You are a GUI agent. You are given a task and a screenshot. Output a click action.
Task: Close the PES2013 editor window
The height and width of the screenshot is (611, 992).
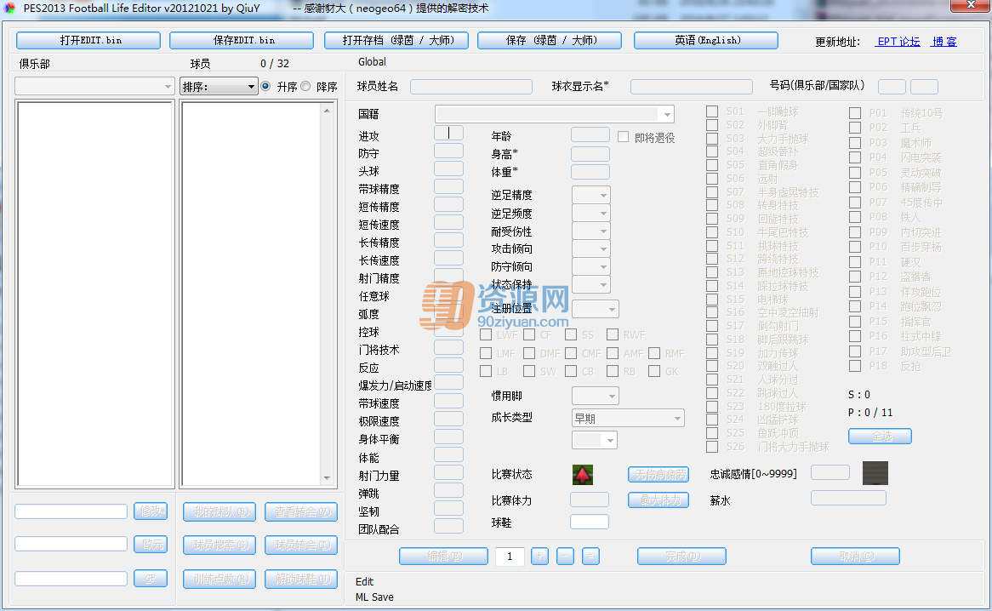971,5
